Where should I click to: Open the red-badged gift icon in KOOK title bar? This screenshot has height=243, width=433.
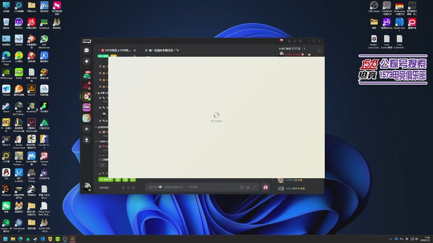[x=281, y=41]
